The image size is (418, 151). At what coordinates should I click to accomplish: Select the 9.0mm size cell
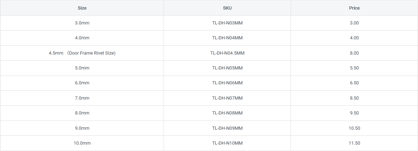82,128
